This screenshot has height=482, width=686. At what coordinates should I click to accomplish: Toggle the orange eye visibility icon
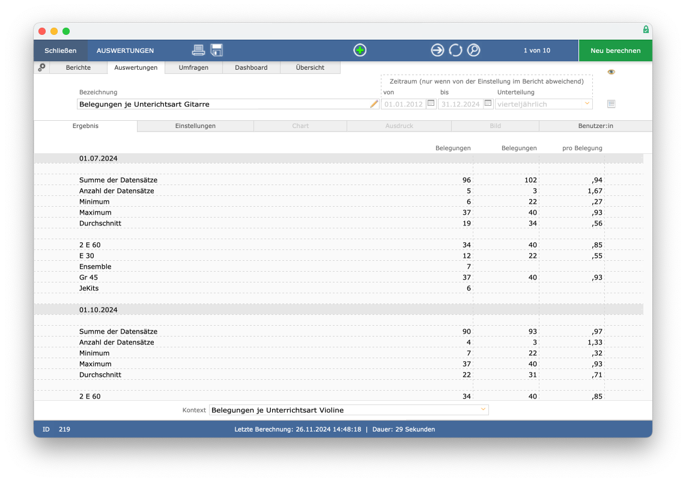pos(611,72)
